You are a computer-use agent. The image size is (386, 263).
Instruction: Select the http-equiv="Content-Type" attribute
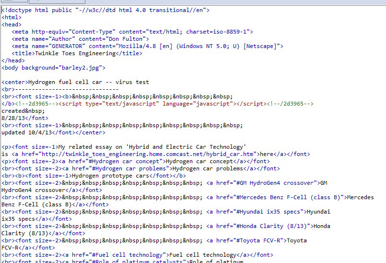tap(73, 32)
